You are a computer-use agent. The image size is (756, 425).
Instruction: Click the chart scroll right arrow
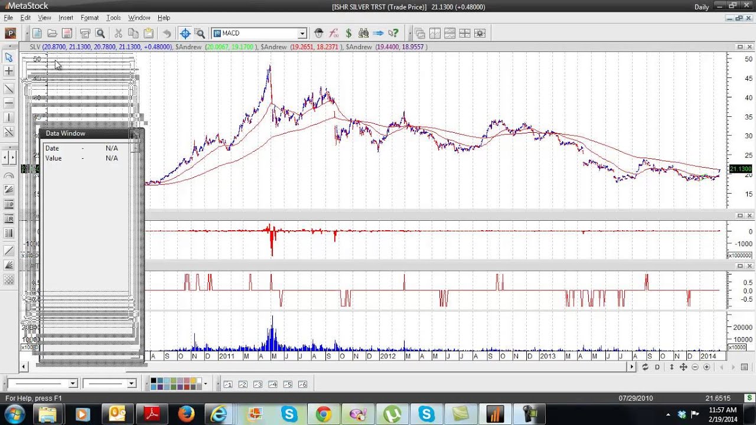coord(631,367)
